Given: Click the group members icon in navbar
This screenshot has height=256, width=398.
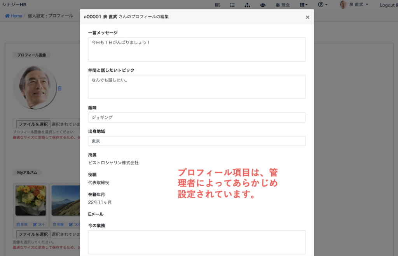Looking at the screenshot, I should coord(263,5).
